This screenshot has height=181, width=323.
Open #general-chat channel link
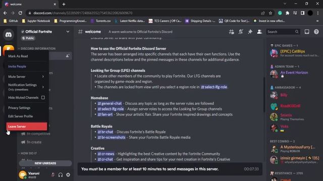click(x=110, y=104)
